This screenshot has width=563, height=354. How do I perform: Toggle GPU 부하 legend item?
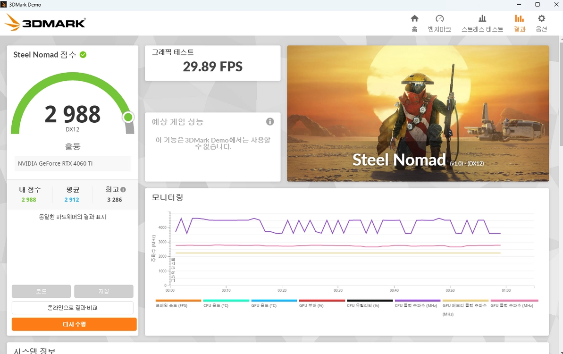click(x=322, y=303)
